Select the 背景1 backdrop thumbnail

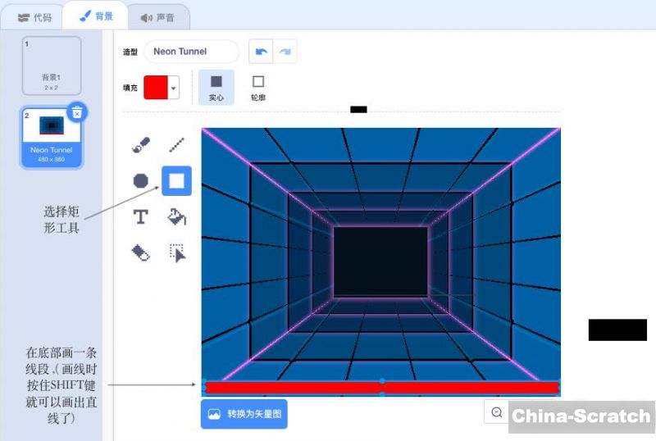pyautogui.click(x=51, y=66)
